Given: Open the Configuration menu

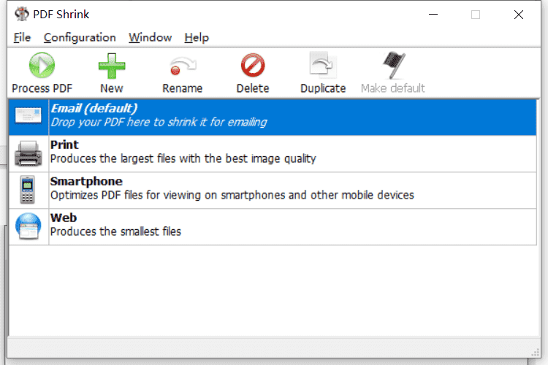Looking at the screenshot, I should [x=80, y=37].
